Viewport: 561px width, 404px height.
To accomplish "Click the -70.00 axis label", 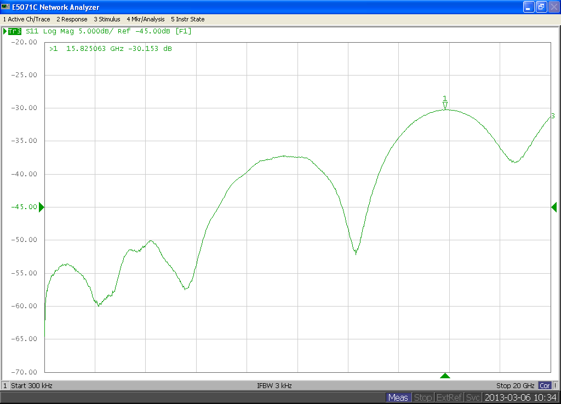I will point(24,372).
